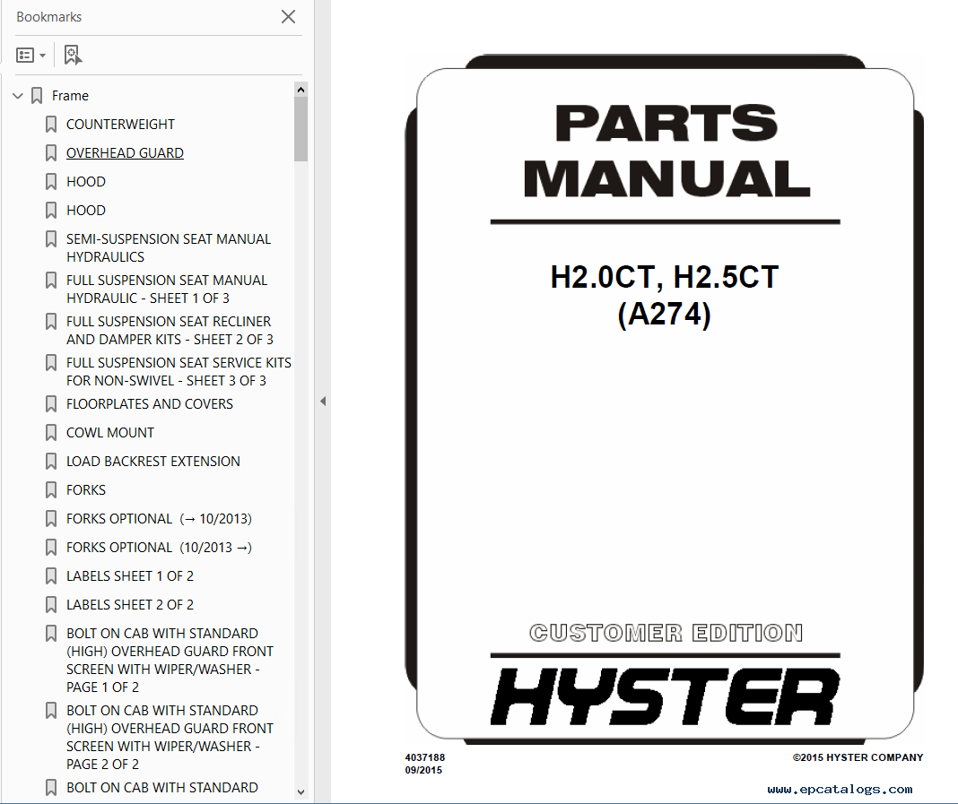
Task: Click the CUSTOMER EDITION heading
Action: click(666, 633)
